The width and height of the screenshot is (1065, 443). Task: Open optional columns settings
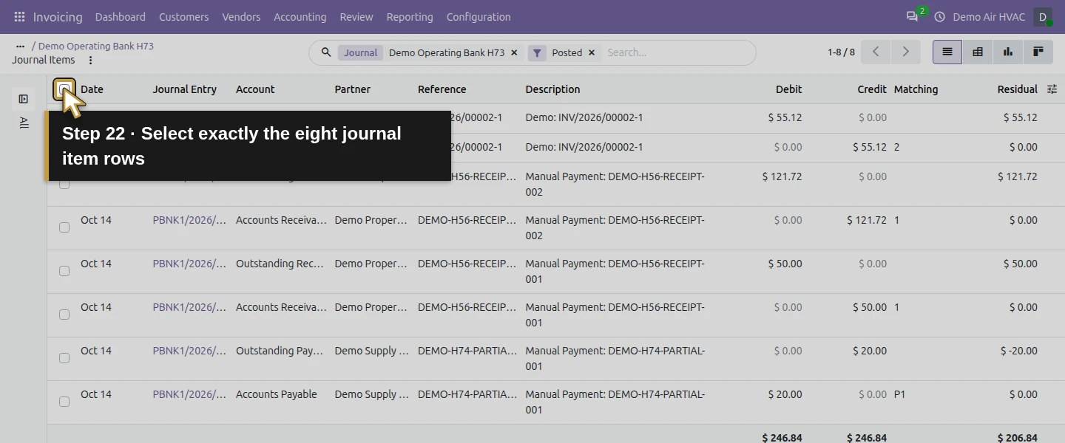click(1052, 89)
